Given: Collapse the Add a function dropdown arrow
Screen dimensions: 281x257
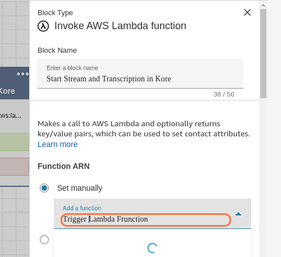Looking at the screenshot, I should pyautogui.click(x=238, y=214).
